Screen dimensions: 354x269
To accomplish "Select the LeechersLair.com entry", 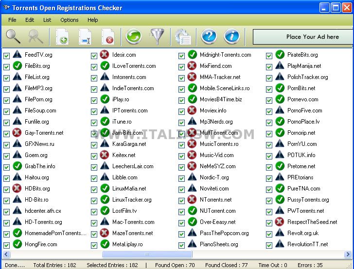I will tap(133, 166).
